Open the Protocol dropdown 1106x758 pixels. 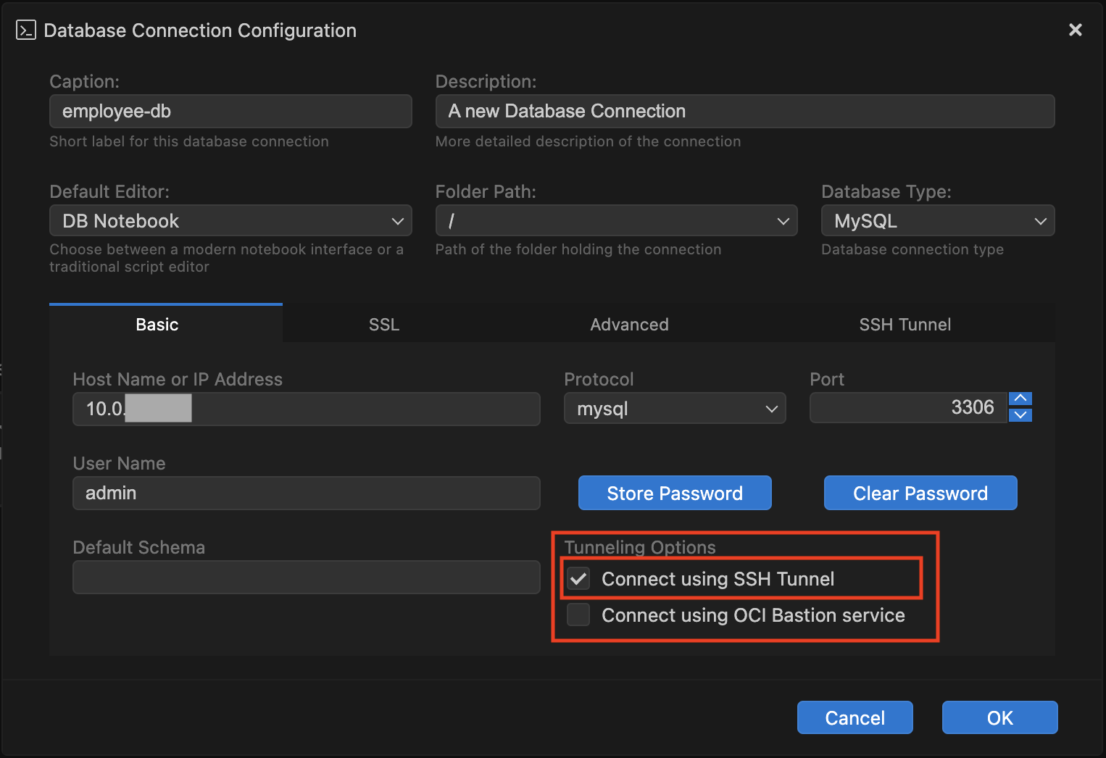coord(771,408)
